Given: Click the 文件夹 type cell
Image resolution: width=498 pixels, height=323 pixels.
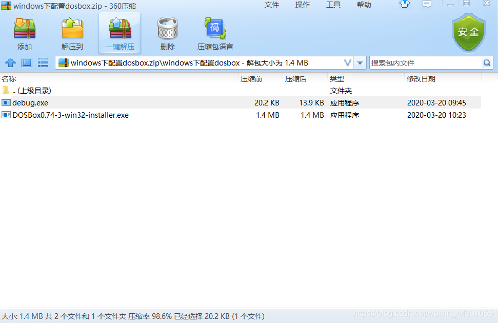Looking at the screenshot, I should coord(341,91).
